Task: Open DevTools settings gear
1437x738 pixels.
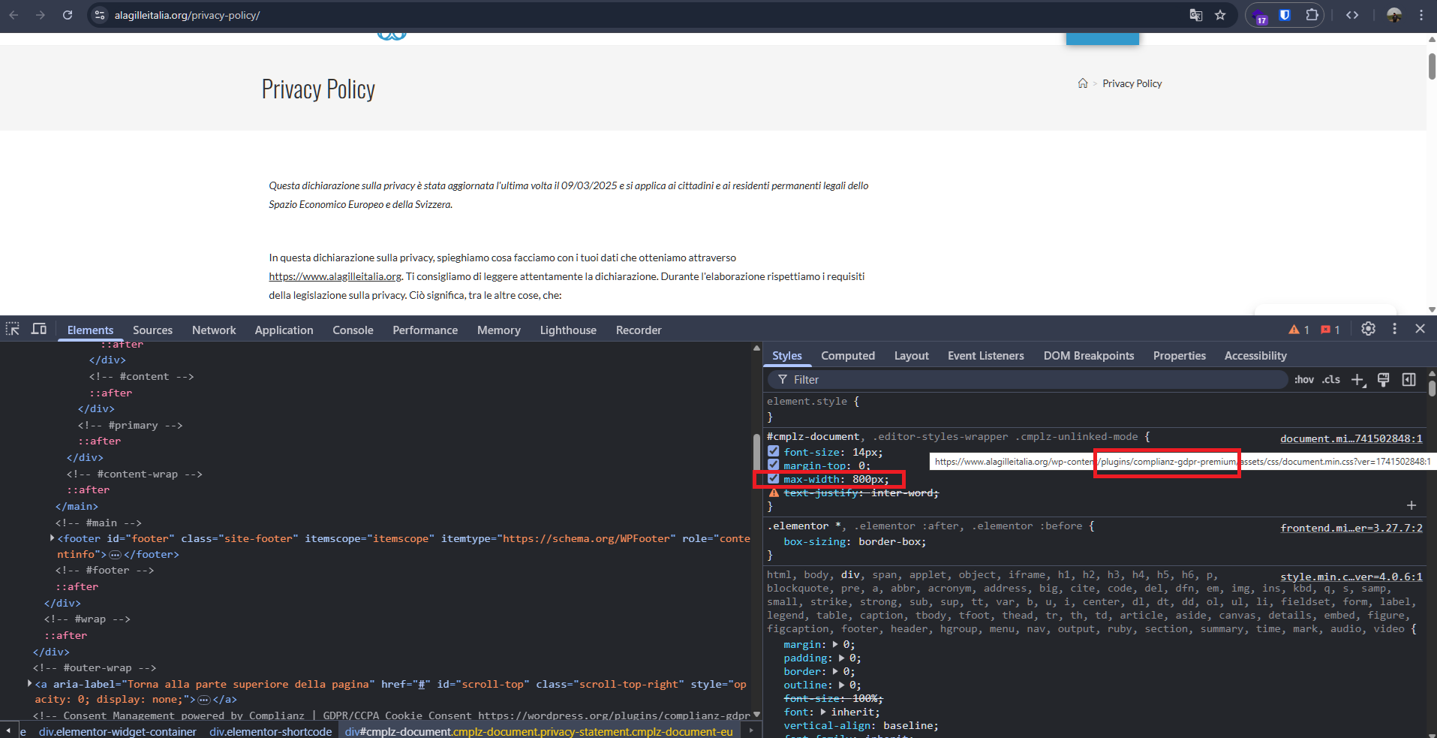Action: click(x=1369, y=329)
